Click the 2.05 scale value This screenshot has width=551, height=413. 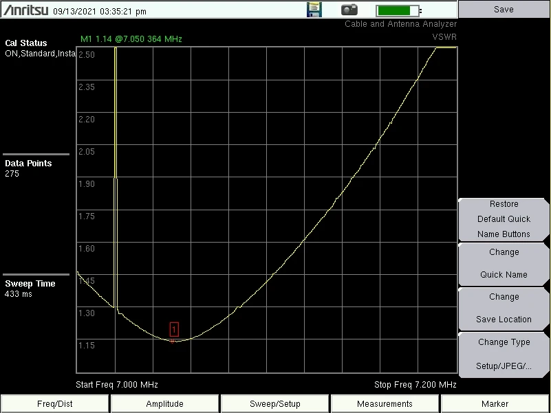click(x=87, y=152)
